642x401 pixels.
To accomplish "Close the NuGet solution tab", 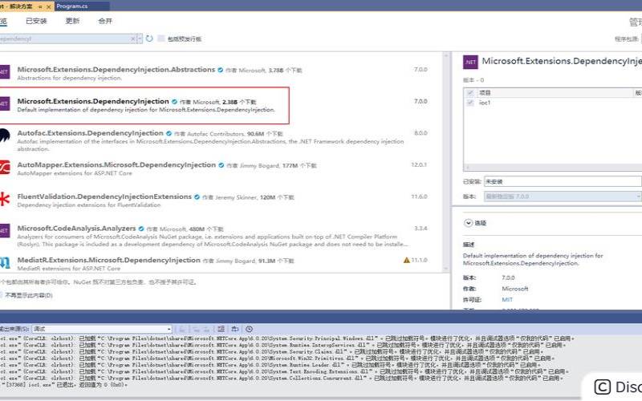I will tap(48, 6).
